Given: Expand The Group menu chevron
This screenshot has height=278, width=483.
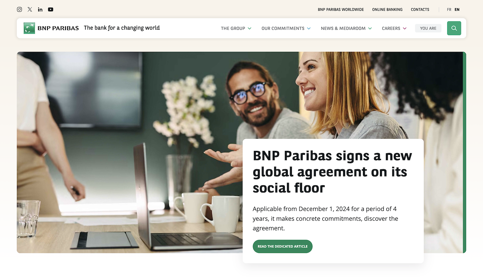Looking at the screenshot, I should [x=250, y=28].
